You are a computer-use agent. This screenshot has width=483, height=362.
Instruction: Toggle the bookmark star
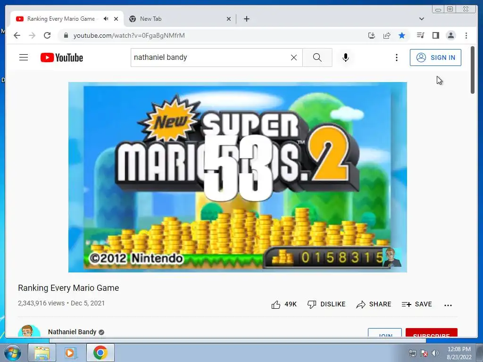pos(402,35)
